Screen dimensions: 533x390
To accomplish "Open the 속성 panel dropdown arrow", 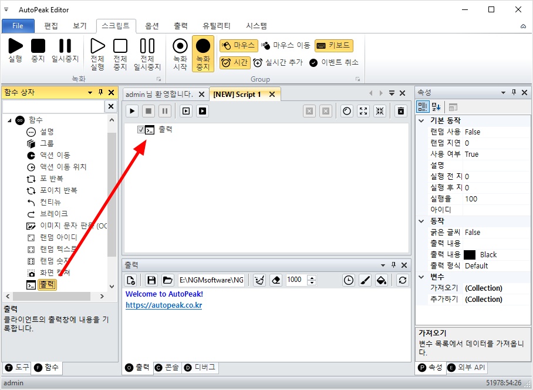I will coord(503,92).
